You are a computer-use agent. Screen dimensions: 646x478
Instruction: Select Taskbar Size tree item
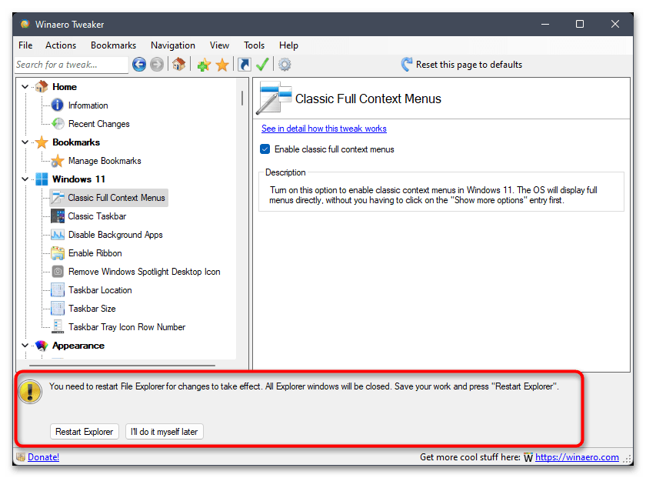(92, 309)
